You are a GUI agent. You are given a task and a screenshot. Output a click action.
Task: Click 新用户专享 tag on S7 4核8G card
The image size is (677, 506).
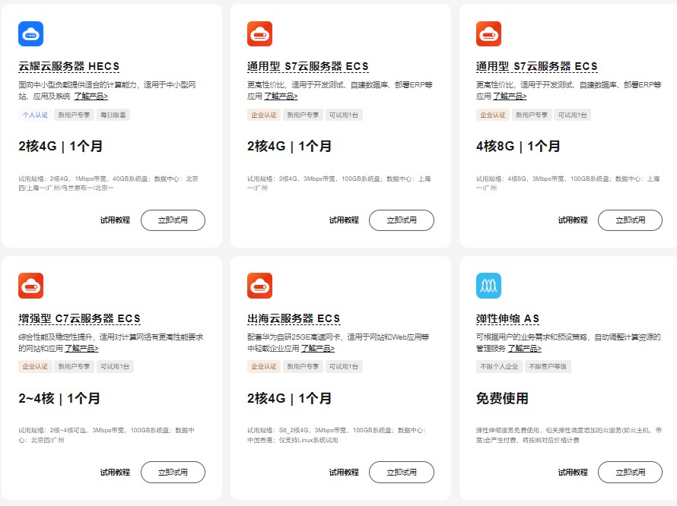click(532, 115)
